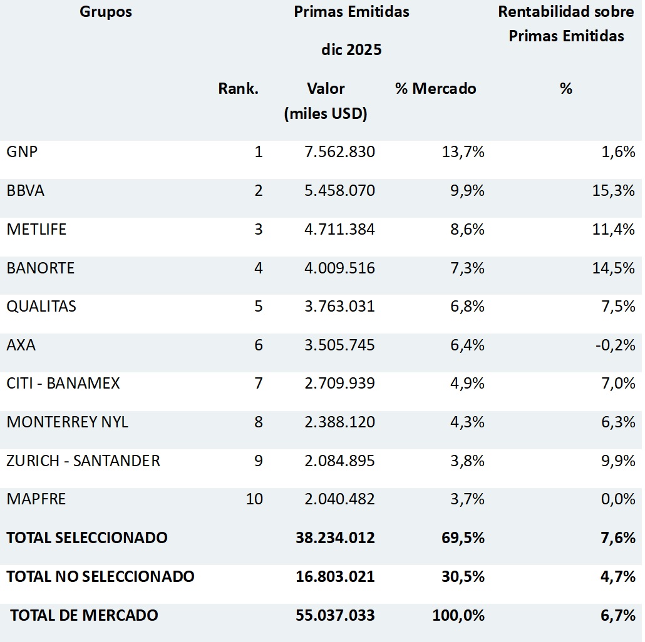The height and width of the screenshot is (642, 645).
Task: Click the Valor (miles USD) header
Action: click(x=326, y=101)
